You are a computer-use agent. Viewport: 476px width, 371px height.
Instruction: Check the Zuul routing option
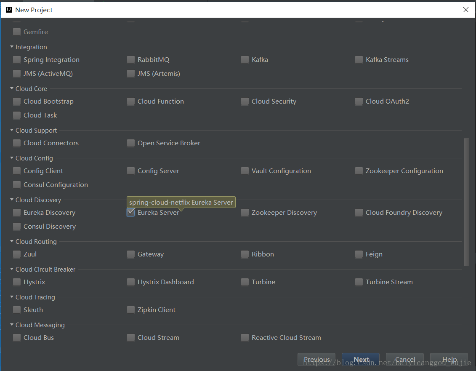pyautogui.click(x=17, y=254)
